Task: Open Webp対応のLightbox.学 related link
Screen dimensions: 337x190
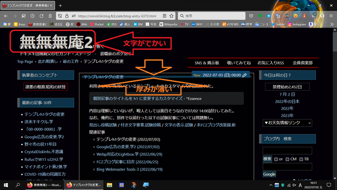Action: [130, 154]
